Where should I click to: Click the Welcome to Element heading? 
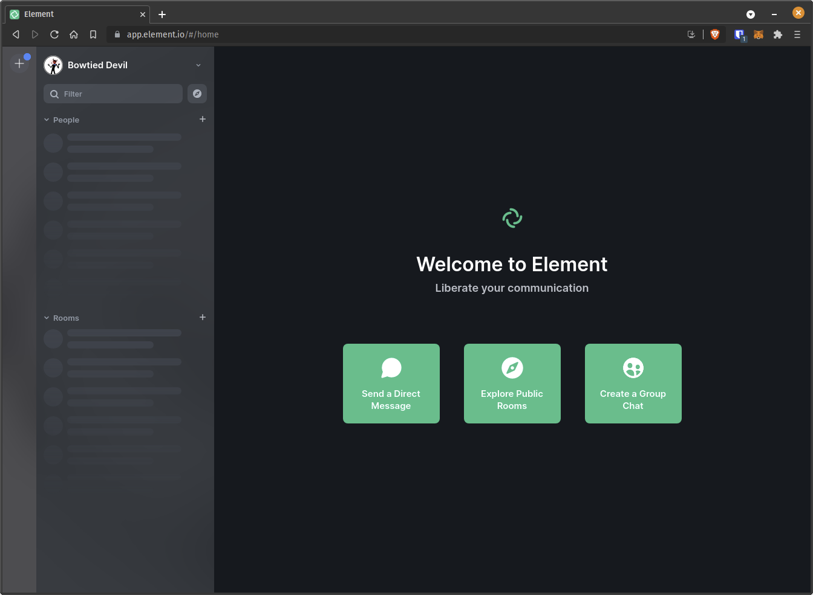(512, 264)
